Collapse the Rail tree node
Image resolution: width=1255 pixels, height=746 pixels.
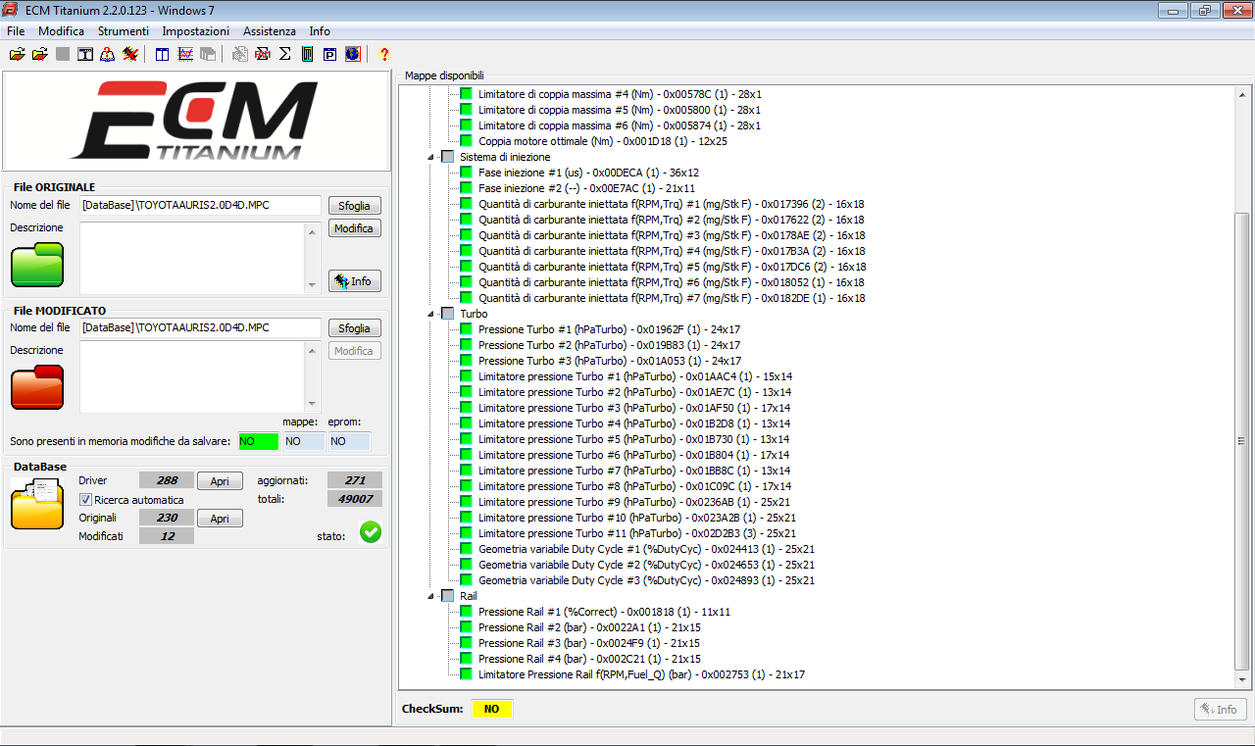430,596
